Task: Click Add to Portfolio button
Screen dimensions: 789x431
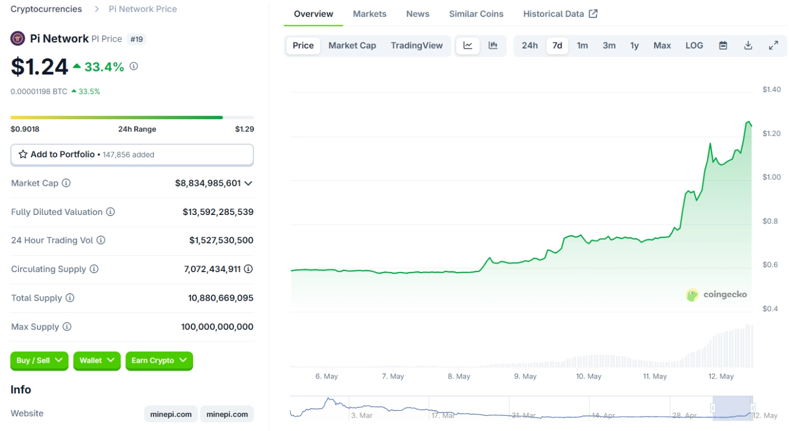Action: click(132, 155)
